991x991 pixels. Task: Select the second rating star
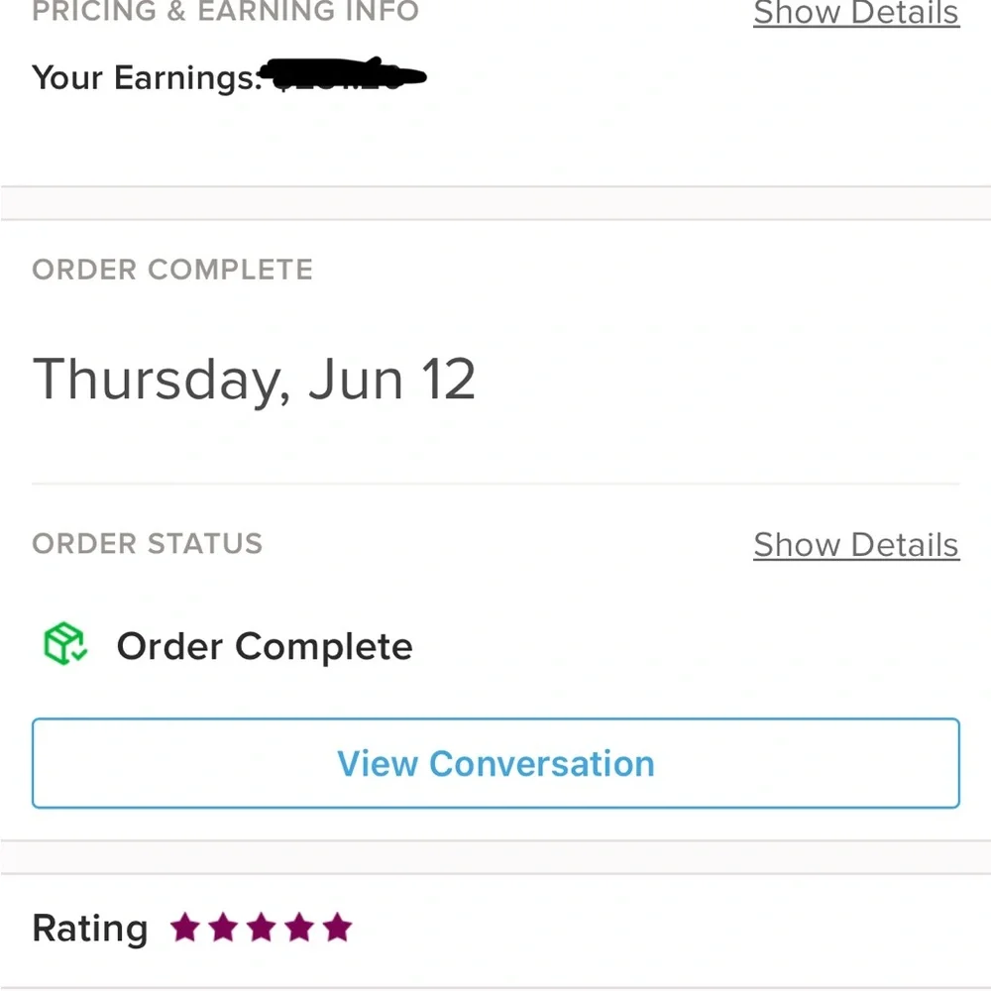(223, 928)
